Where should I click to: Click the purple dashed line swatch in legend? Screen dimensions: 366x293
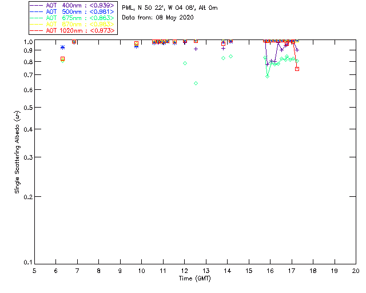pyautogui.click(x=37, y=5)
